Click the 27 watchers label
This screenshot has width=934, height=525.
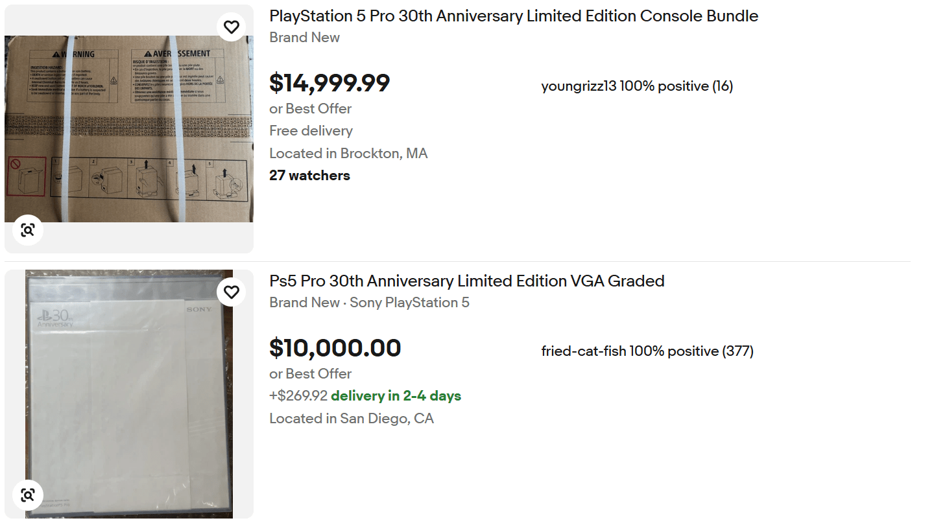[309, 176]
